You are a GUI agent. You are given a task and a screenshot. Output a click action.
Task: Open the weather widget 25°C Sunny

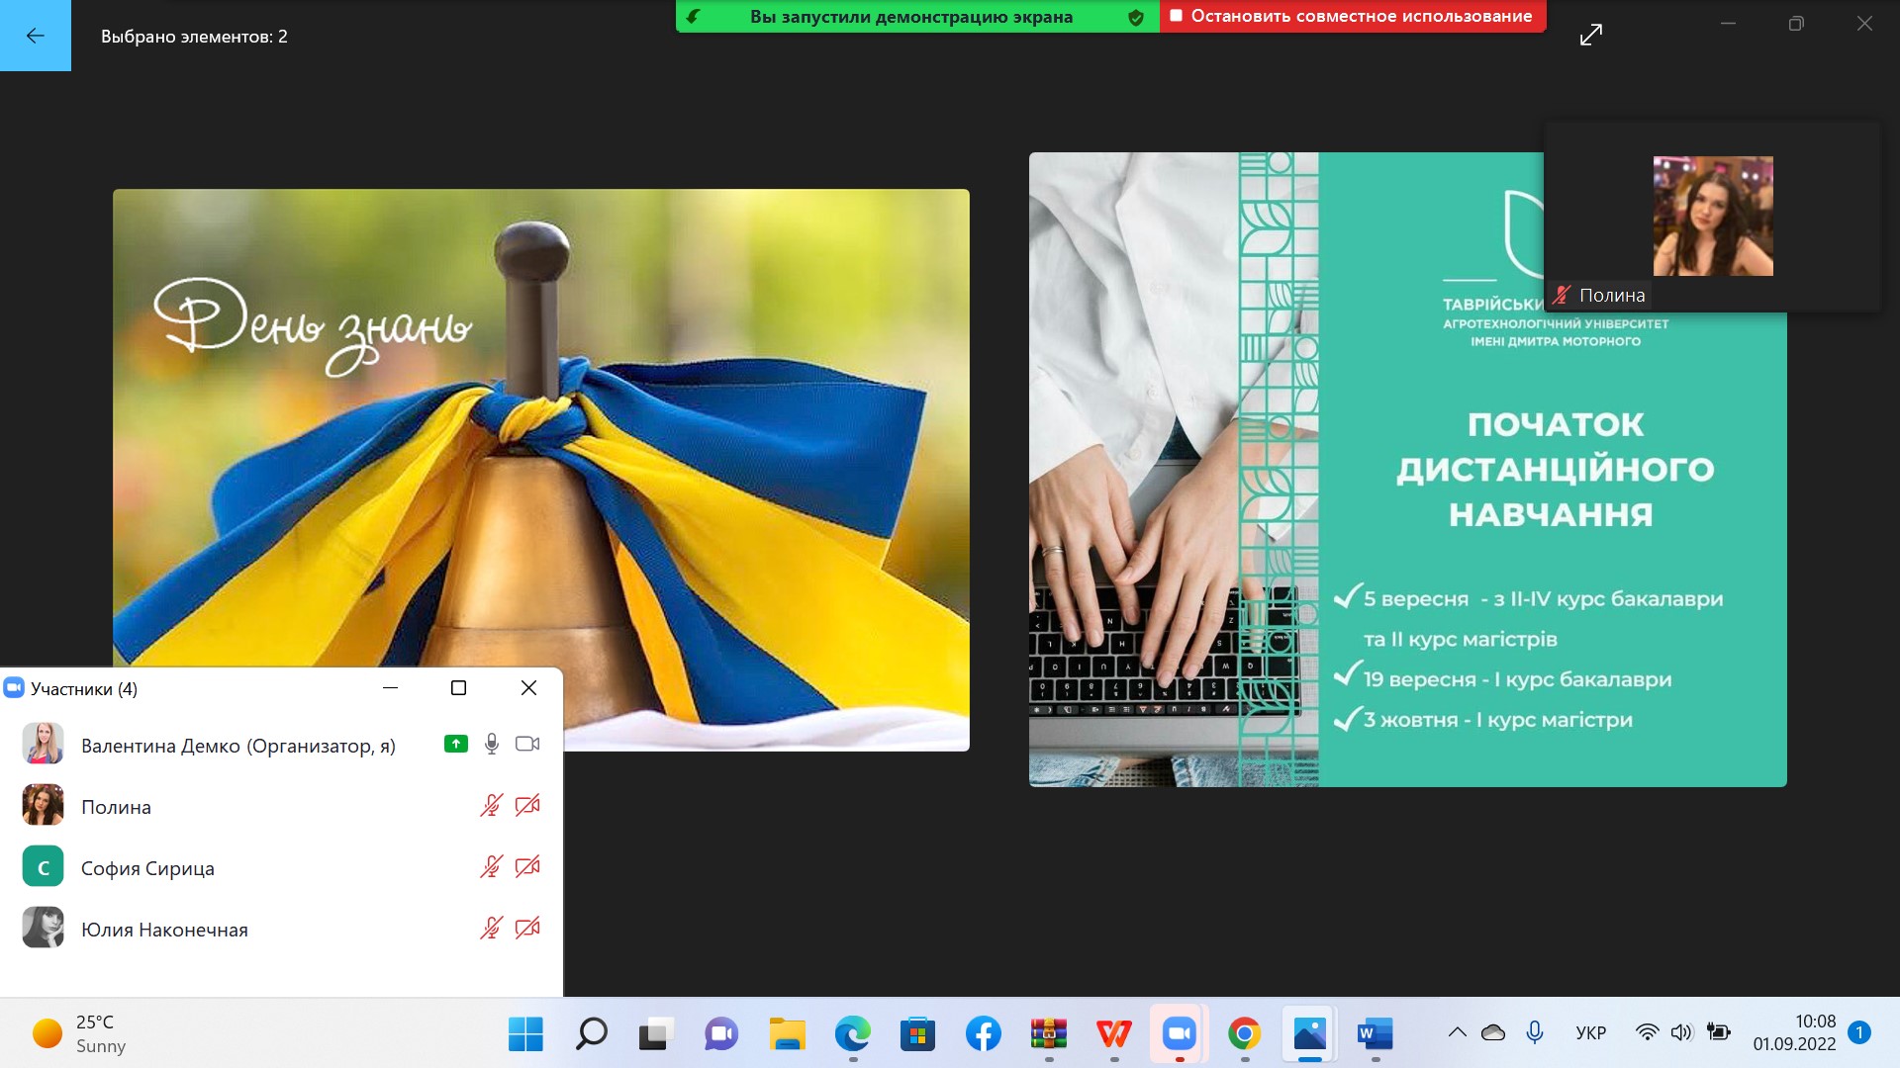[x=79, y=1034]
